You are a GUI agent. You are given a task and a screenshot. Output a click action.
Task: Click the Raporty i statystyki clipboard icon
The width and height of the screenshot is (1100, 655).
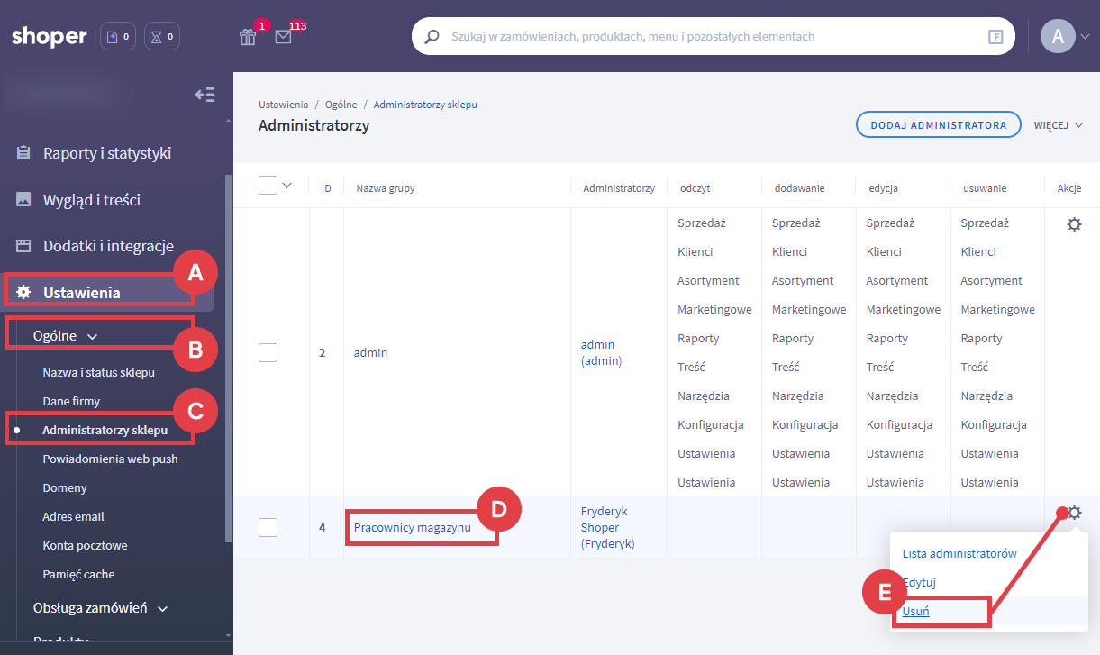click(24, 152)
